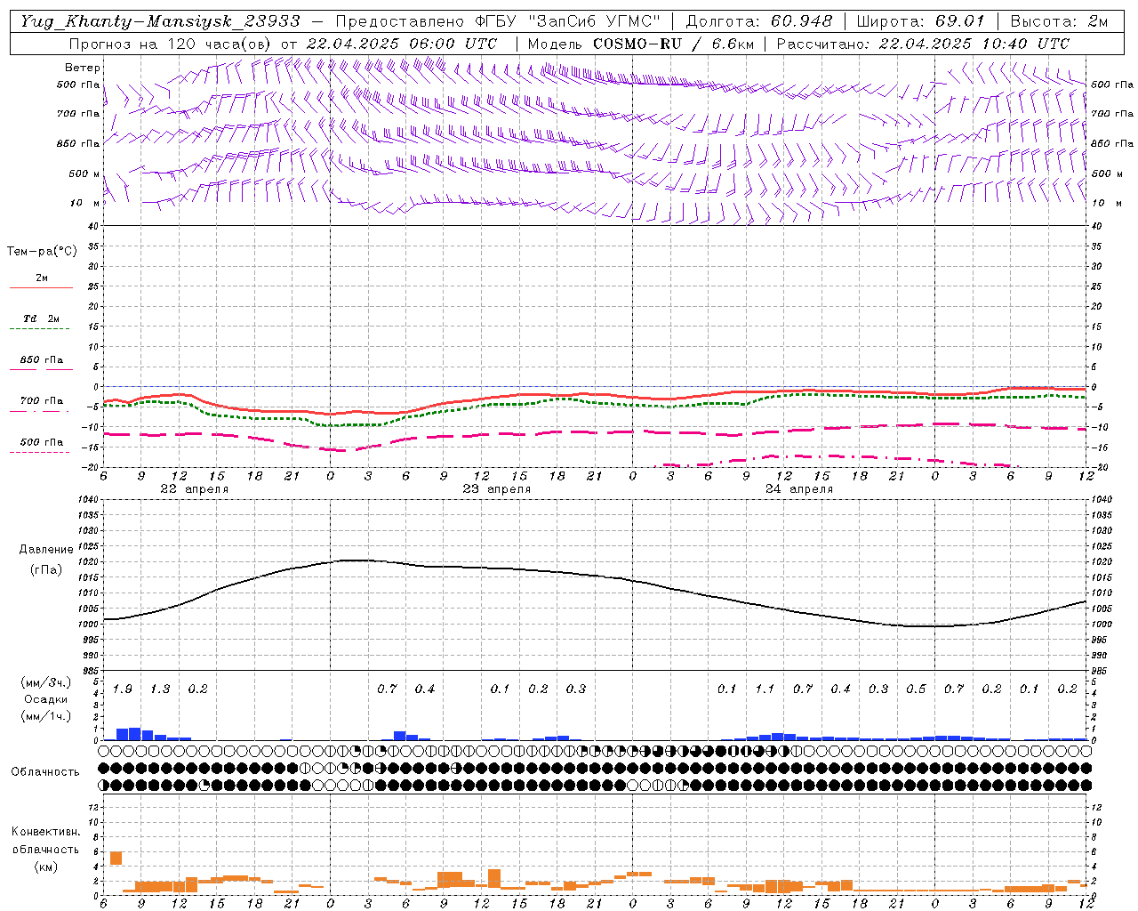Select the elevation label Высота: 2м

pos(1059,21)
